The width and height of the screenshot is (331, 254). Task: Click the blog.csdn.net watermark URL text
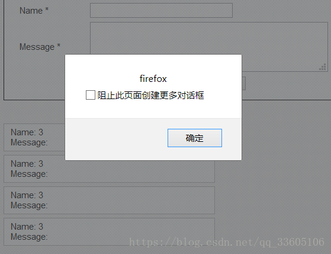tap(227, 242)
